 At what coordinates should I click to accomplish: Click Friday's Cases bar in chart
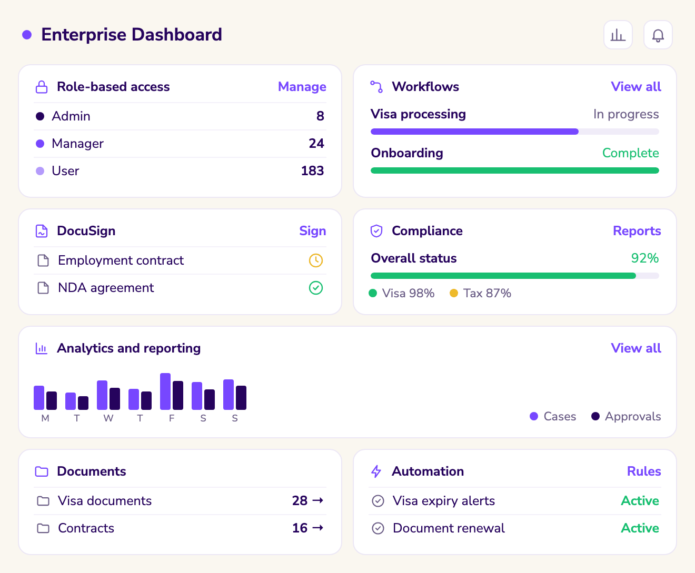(165, 391)
